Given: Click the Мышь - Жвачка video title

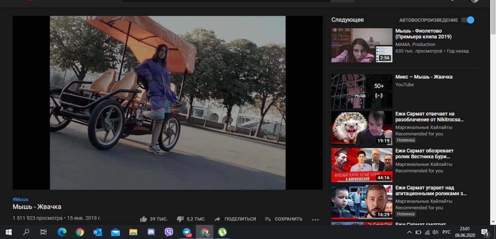Looking at the screenshot, I should pyautogui.click(x=37, y=207).
